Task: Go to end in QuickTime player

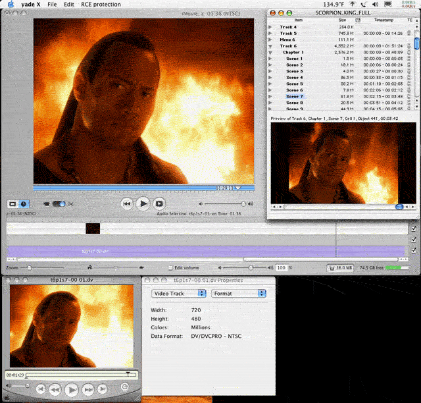Action: pyautogui.click(x=103, y=389)
